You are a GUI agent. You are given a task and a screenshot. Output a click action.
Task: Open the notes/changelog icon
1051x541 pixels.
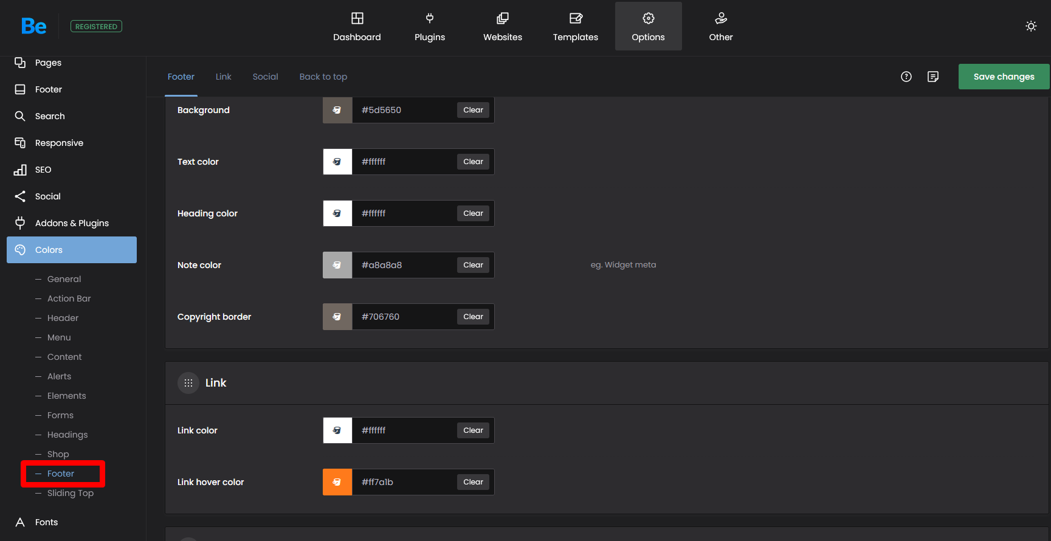933,77
